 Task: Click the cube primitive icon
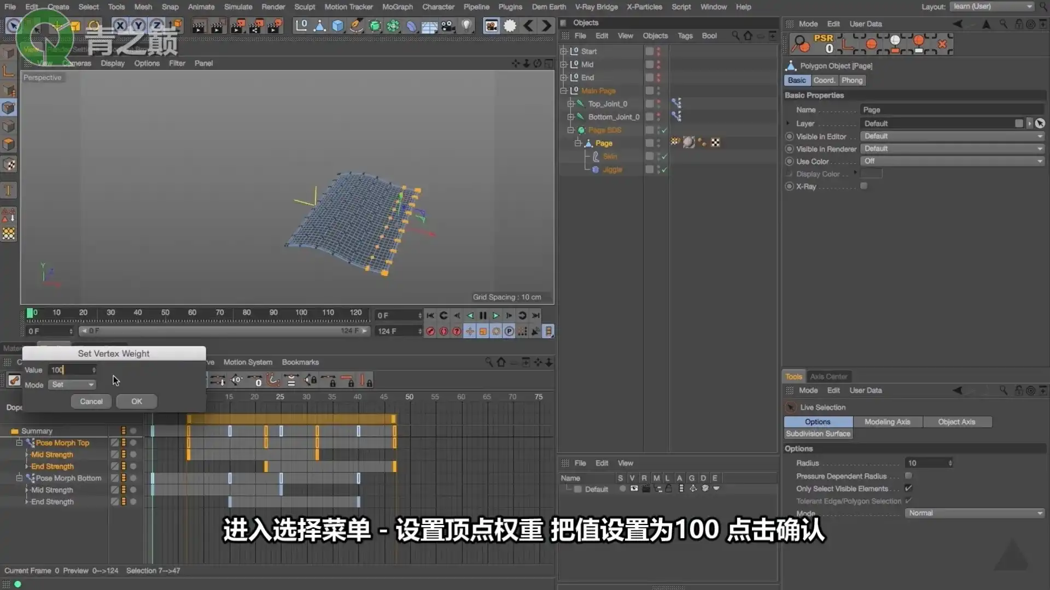point(338,26)
